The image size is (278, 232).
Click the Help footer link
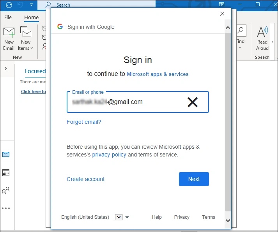coord(157,217)
